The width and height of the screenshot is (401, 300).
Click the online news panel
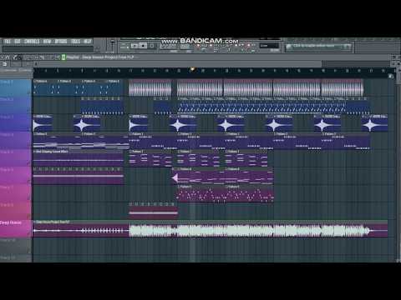pyautogui.click(x=319, y=47)
